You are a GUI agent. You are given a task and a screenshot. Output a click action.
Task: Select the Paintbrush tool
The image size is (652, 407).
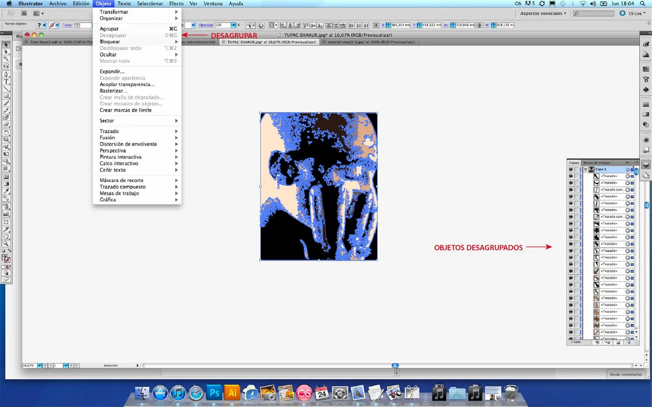coord(6,103)
